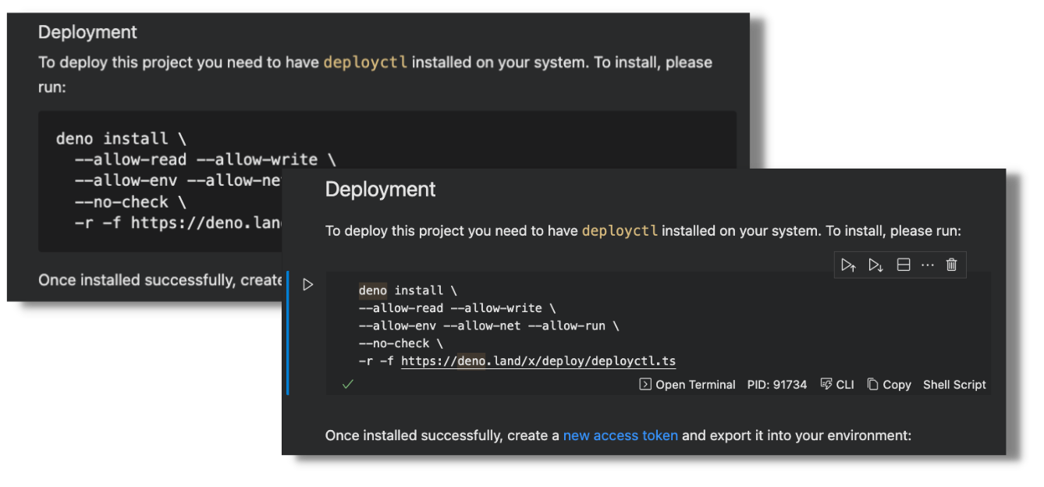The image size is (1044, 487).
Task: Click deployctl inline code in background panel
Action: [365, 62]
